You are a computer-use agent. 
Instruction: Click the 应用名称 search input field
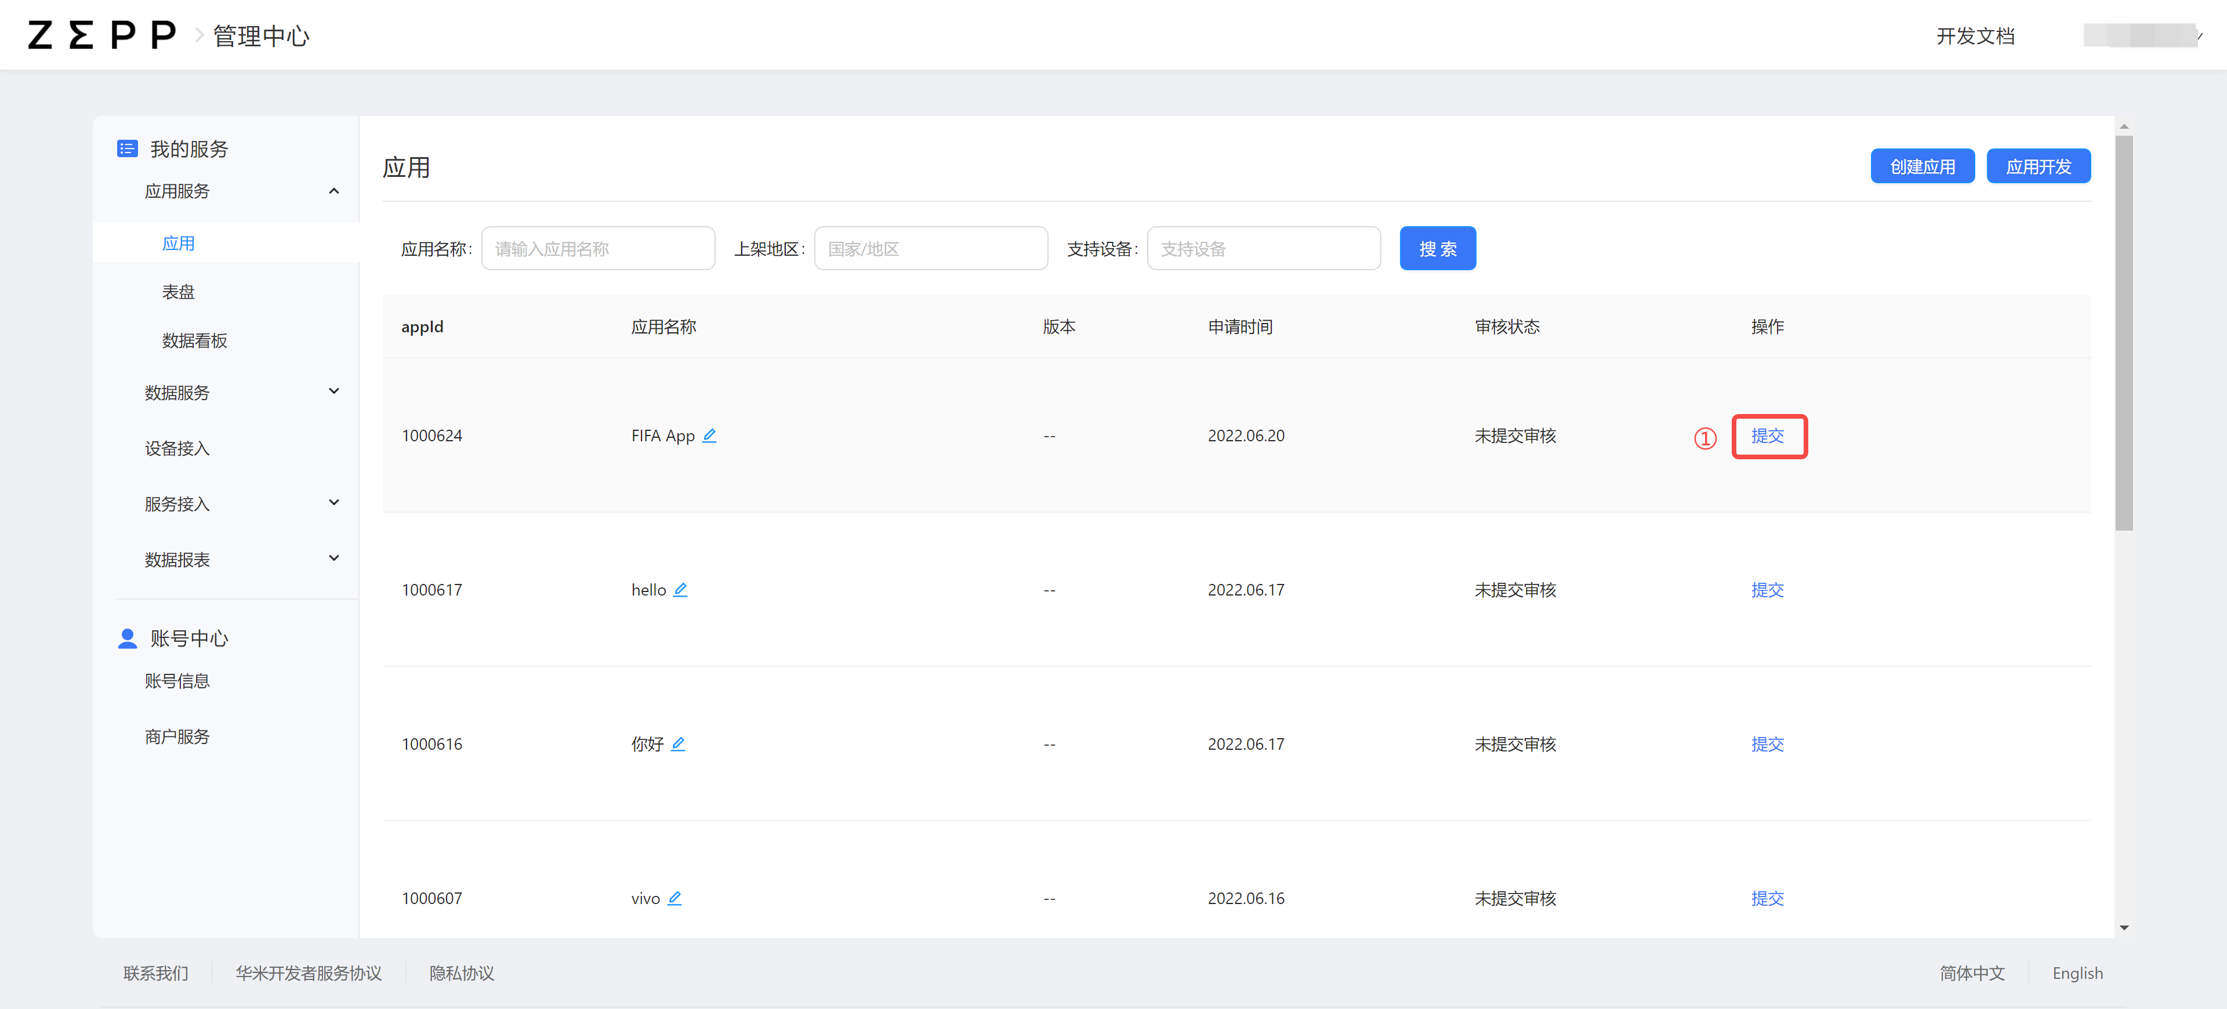597,248
